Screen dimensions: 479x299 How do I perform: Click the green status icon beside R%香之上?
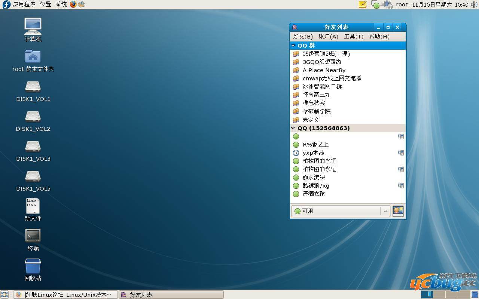point(296,145)
